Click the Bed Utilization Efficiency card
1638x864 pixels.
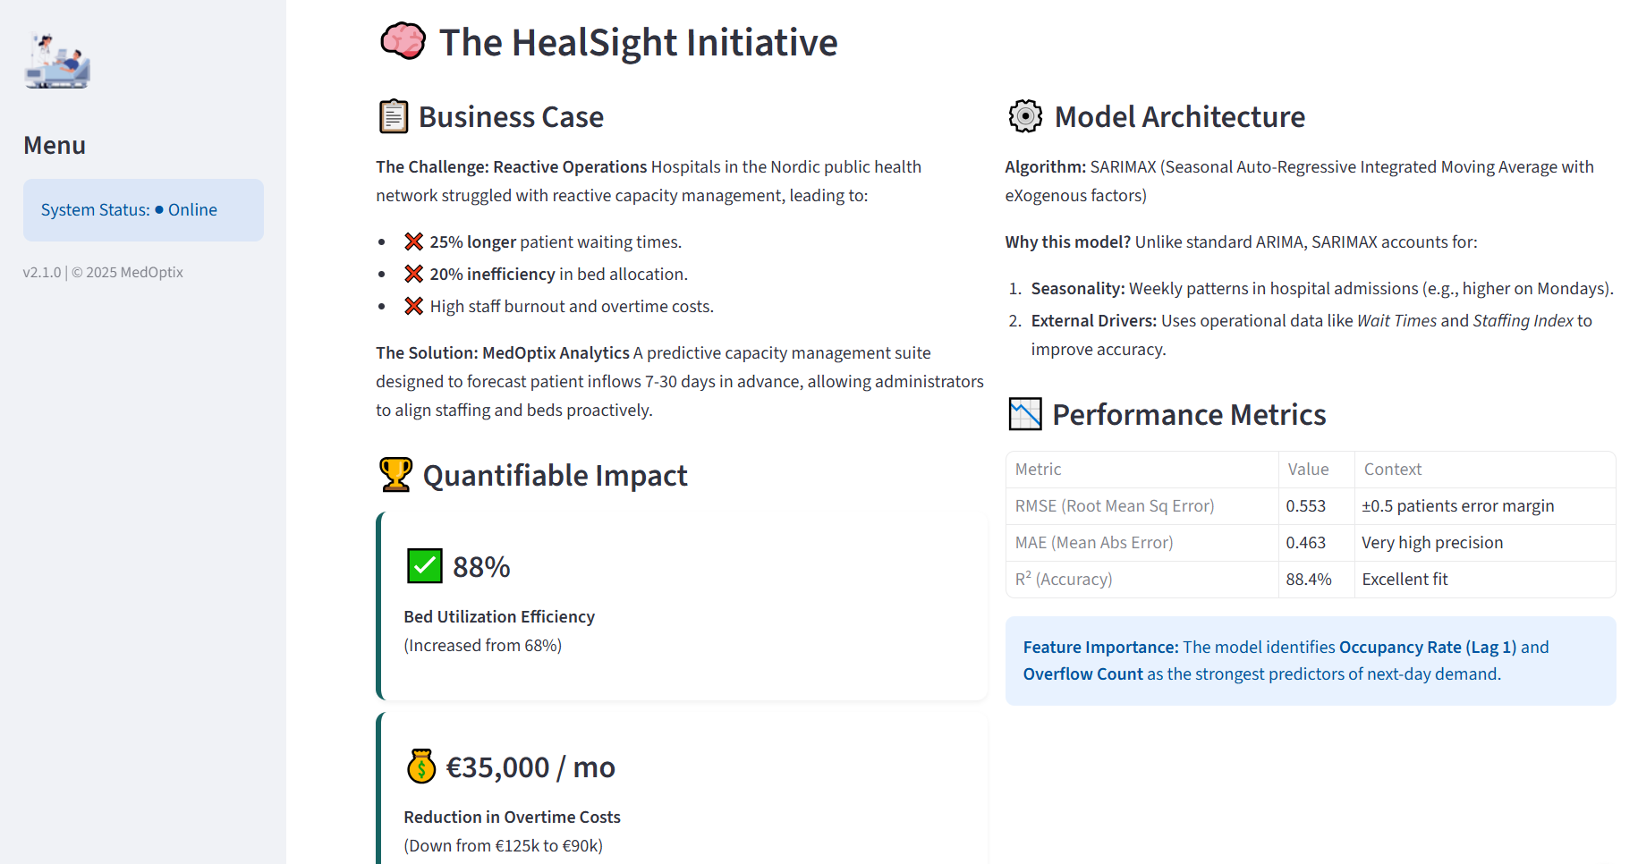(682, 606)
